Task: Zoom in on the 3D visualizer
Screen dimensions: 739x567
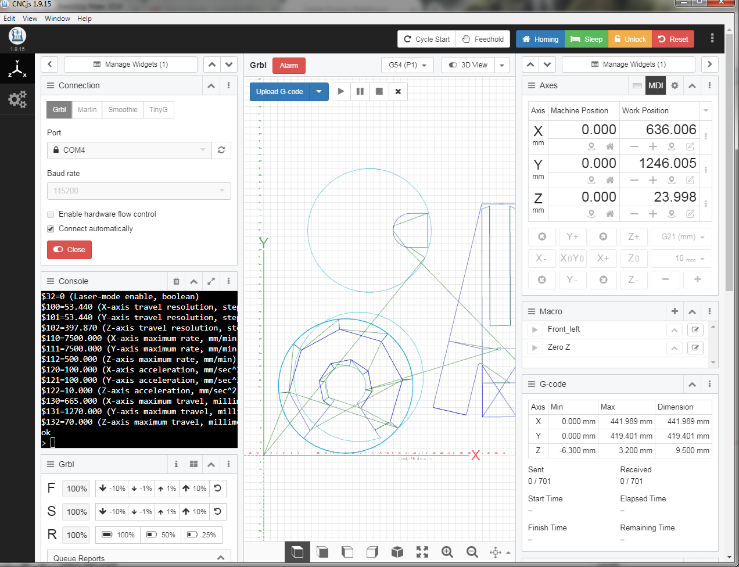Action: point(447,552)
